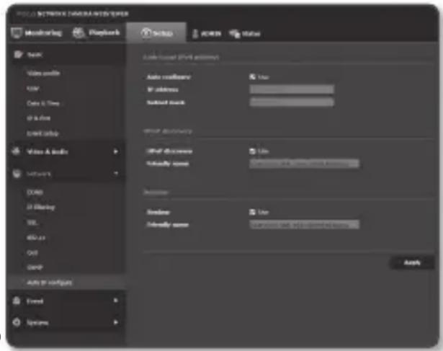This screenshot has height=351, width=443.
Task: Click the Monitoring monitor icon
Action: click(17, 32)
